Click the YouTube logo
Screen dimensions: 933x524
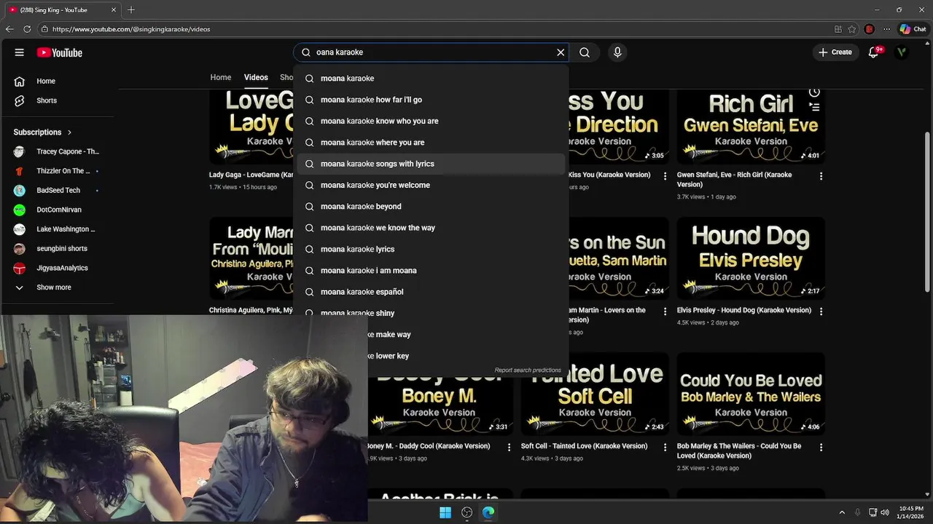pyautogui.click(x=60, y=52)
